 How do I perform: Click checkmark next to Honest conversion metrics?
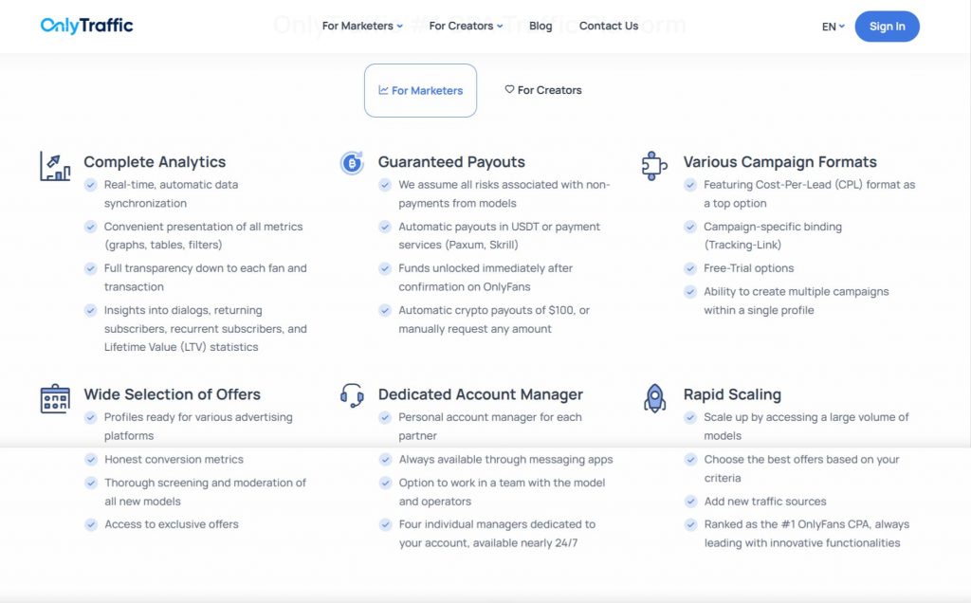[91, 459]
